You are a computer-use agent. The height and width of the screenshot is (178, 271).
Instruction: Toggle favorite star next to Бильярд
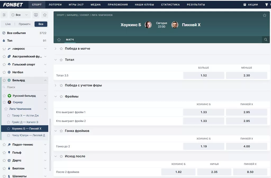pyautogui.click(x=4, y=80)
